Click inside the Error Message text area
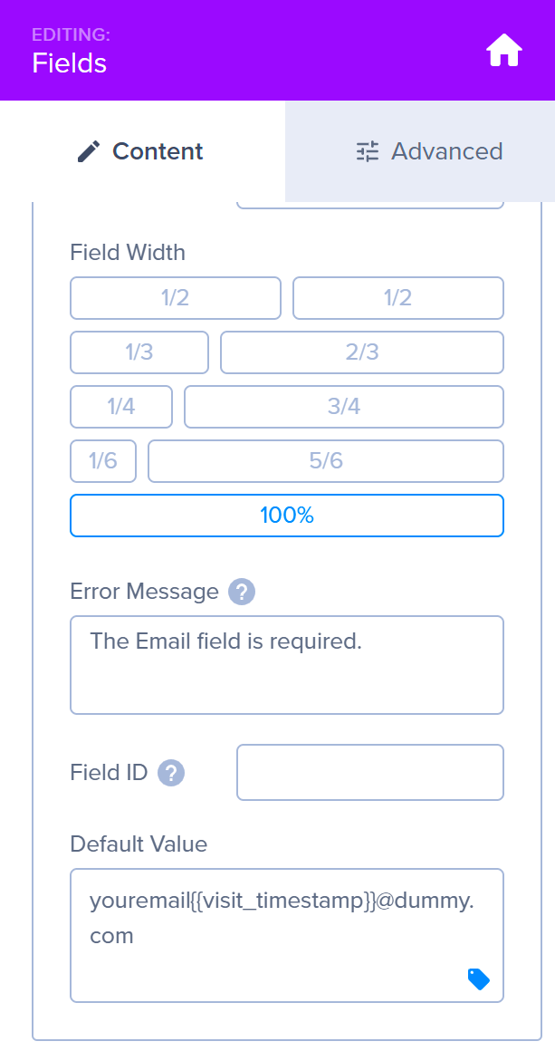 click(286, 664)
